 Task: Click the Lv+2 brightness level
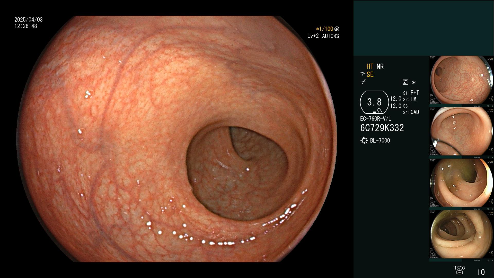pos(313,36)
